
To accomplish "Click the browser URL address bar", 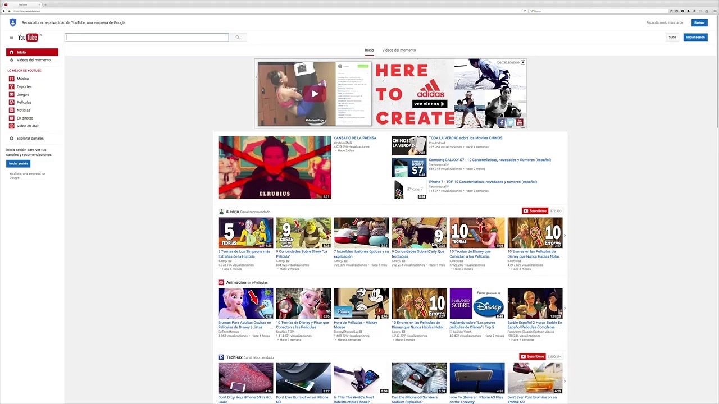I will coord(267,11).
